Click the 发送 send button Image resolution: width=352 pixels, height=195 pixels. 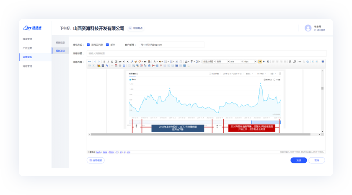(298, 160)
